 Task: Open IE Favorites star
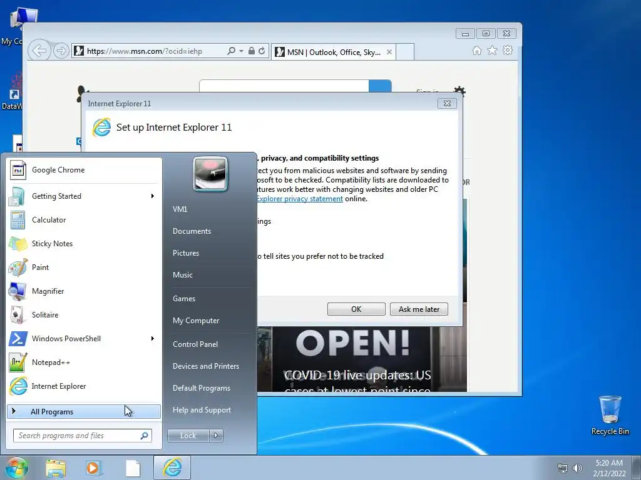tap(492, 50)
